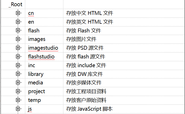Click description '存放客户原始资料'
The image size is (185, 114).
point(86,100)
